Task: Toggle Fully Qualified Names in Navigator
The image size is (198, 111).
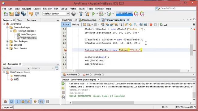Action: 35,101
